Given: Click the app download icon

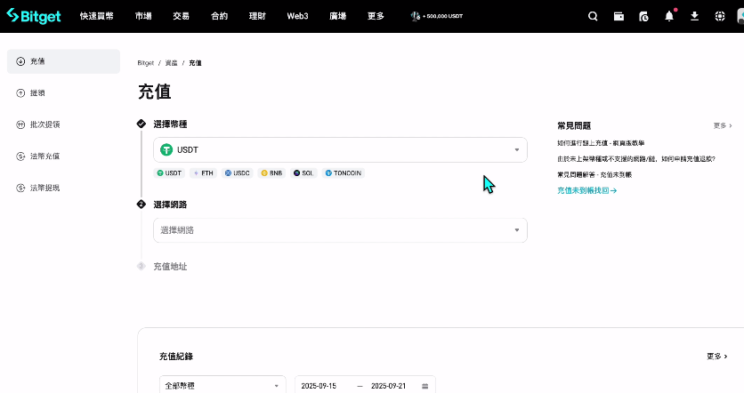Looking at the screenshot, I should 694,16.
